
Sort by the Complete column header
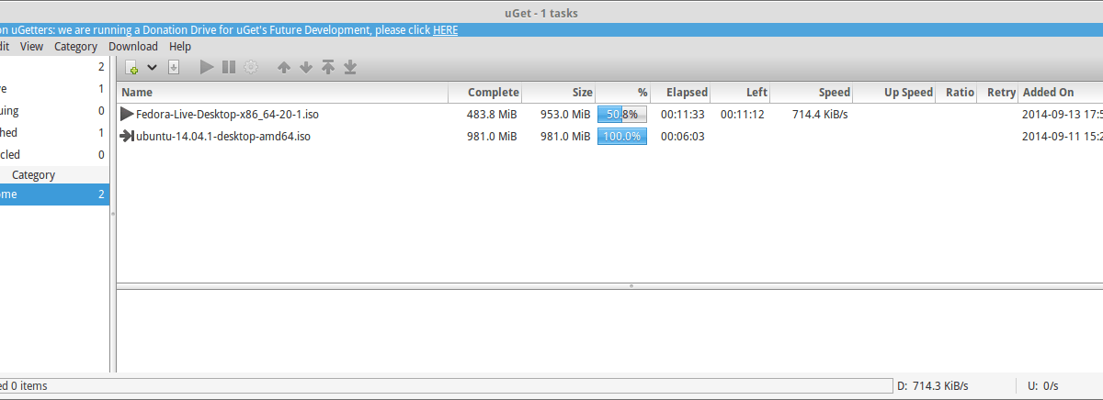[485, 92]
